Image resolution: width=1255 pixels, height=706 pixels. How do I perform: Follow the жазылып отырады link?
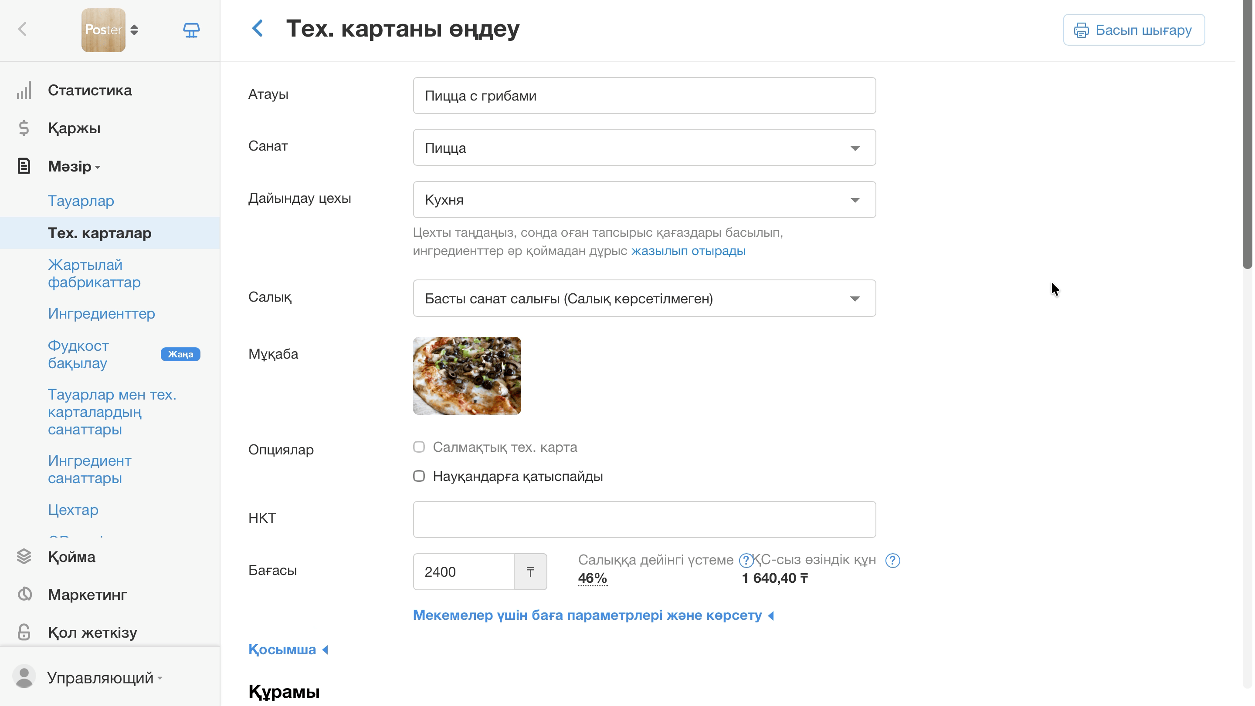click(688, 251)
